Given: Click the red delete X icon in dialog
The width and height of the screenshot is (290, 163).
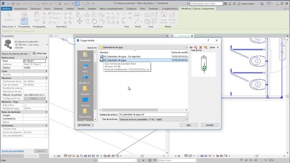Looking at the screenshot, I should point(201,48).
